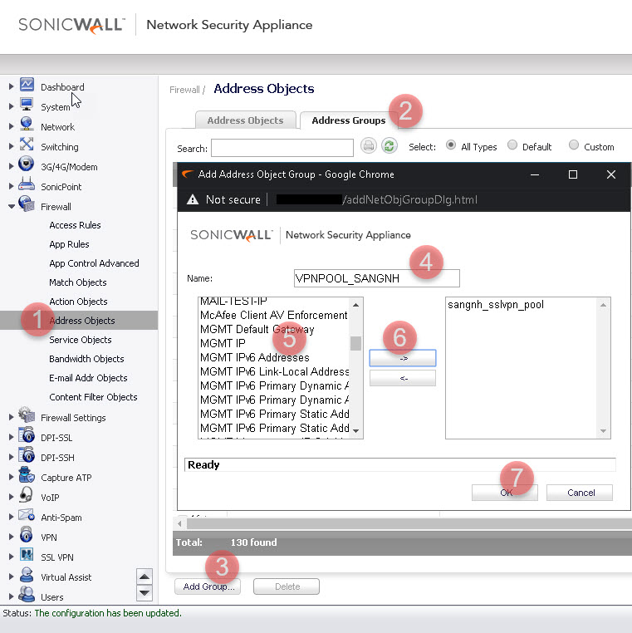Click the Cancel button in dialog

pyautogui.click(x=580, y=493)
